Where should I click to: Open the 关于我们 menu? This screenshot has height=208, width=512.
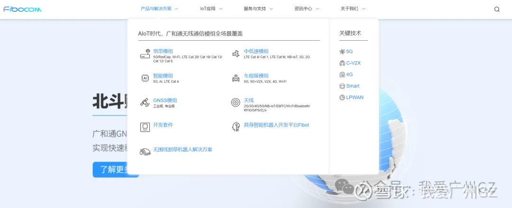pyautogui.click(x=349, y=9)
